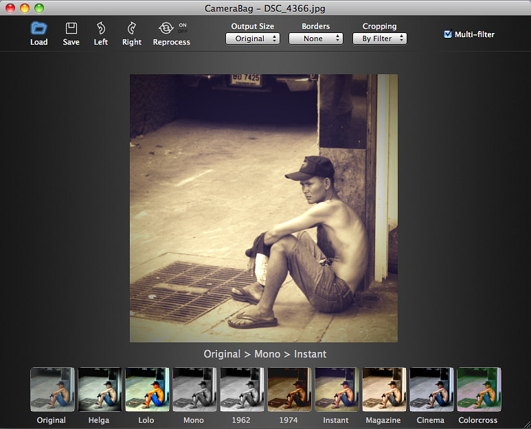Rotate image left with Left icon

point(101,28)
